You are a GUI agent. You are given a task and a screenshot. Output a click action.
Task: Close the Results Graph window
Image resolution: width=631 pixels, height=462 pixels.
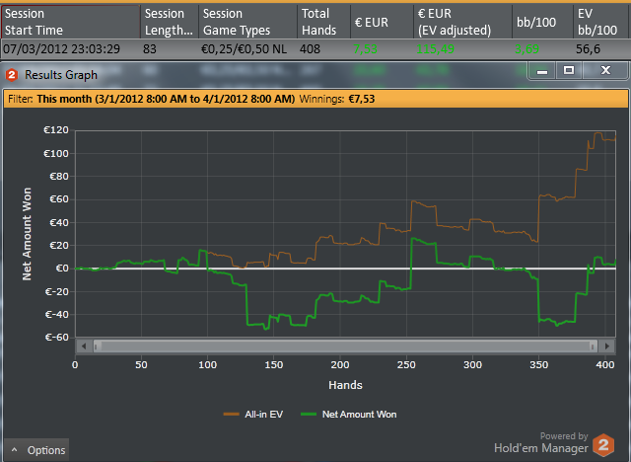coord(605,71)
